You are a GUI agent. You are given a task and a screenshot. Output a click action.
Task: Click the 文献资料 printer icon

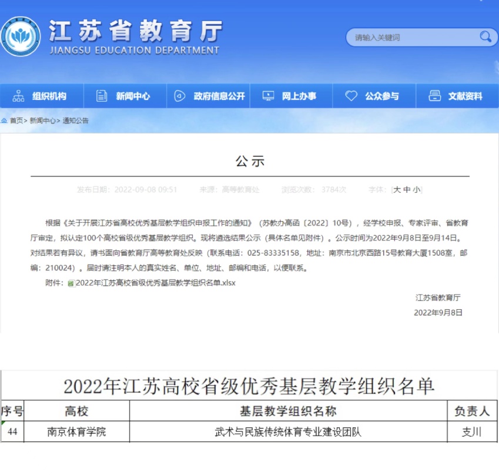point(434,95)
